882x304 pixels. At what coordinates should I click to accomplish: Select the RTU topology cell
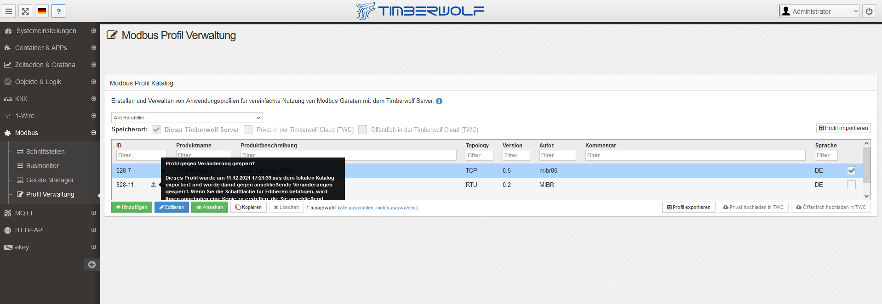tap(471, 185)
